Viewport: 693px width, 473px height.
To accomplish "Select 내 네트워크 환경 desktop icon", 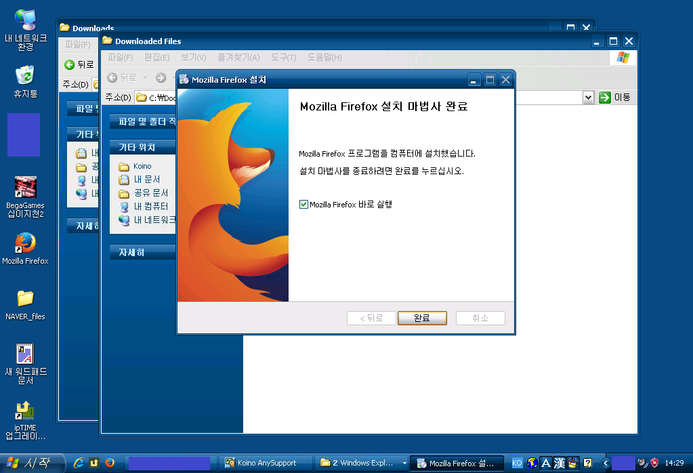I will (26, 30).
